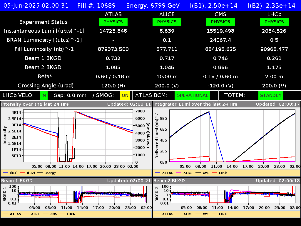The image size is (301, 226).
Task: Click the Integrated Lumi chart plot area
Action: point(232,136)
